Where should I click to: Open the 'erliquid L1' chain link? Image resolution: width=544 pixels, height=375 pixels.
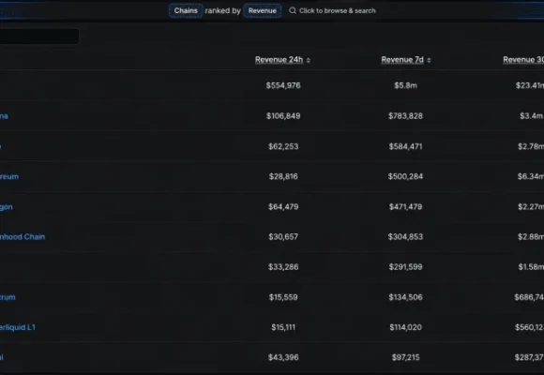point(18,327)
